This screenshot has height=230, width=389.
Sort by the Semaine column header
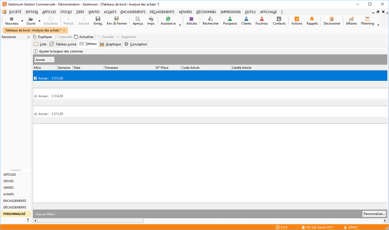[x=65, y=68]
